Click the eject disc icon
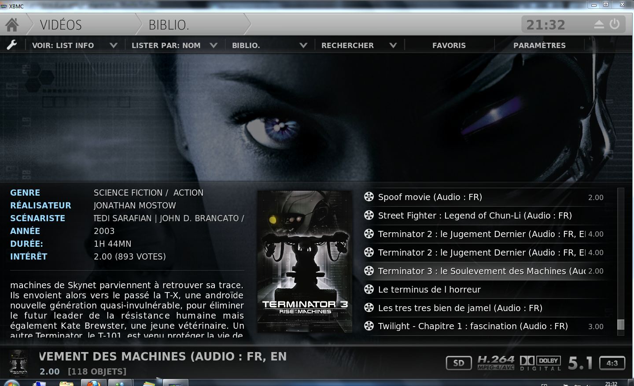The image size is (634, 386). pyautogui.click(x=599, y=25)
